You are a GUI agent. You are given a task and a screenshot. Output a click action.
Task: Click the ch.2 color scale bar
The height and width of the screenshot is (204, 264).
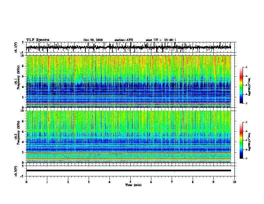[241, 140]
